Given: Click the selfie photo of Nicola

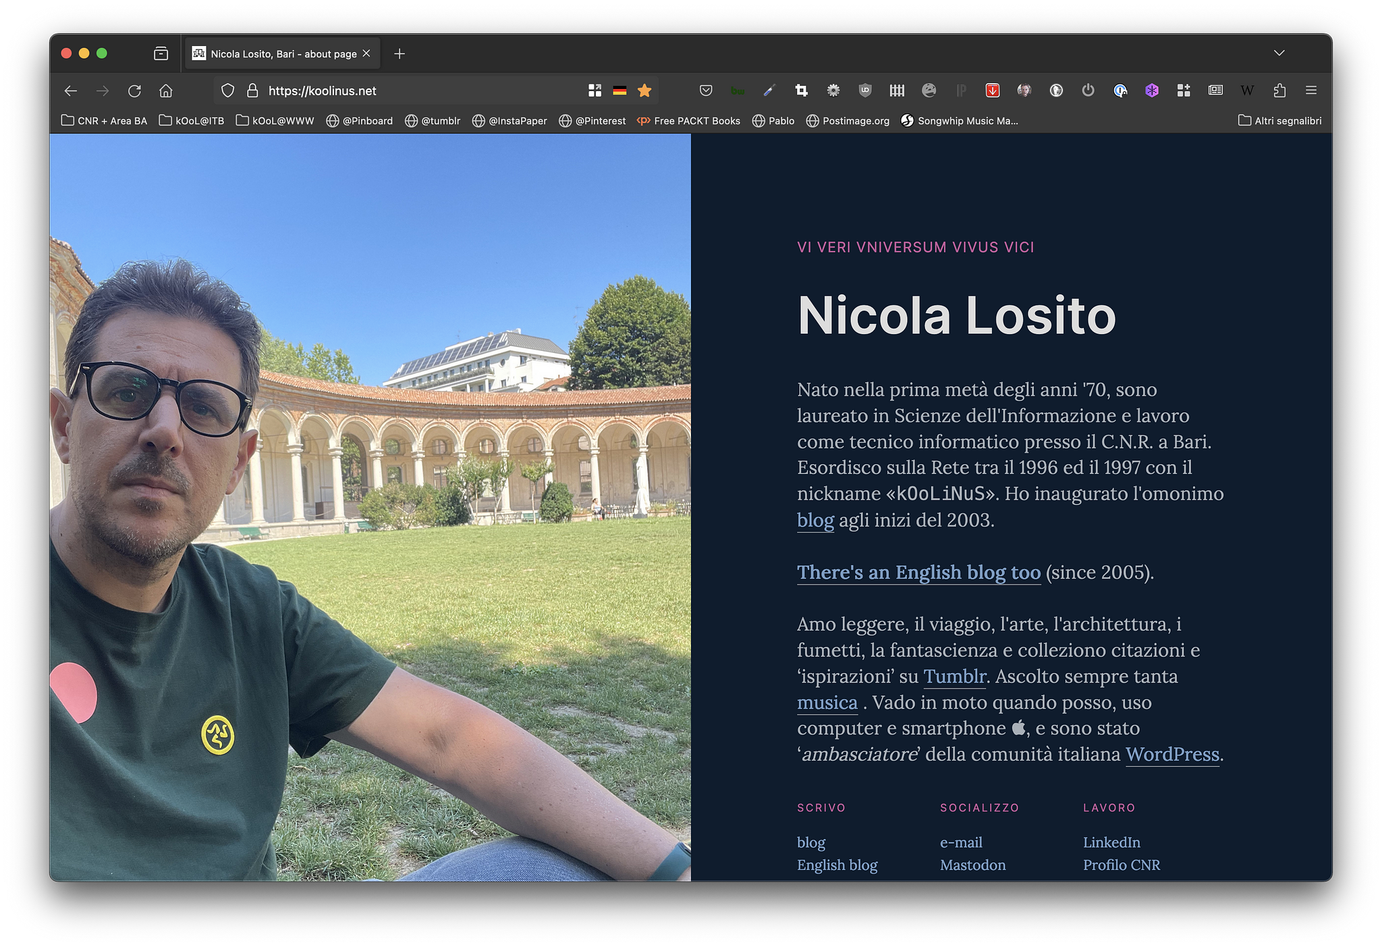Looking at the screenshot, I should pyautogui.click(x=370, y=507).
